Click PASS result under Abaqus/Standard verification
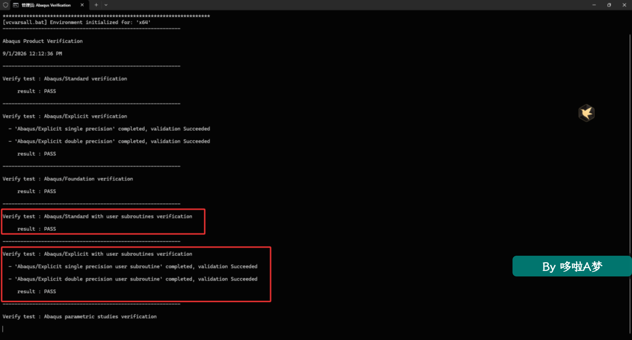 pos(50,91)
